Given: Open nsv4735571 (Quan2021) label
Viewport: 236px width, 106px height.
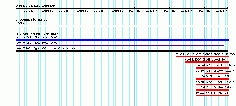Looking at the screenshot, I should (213, 93).
